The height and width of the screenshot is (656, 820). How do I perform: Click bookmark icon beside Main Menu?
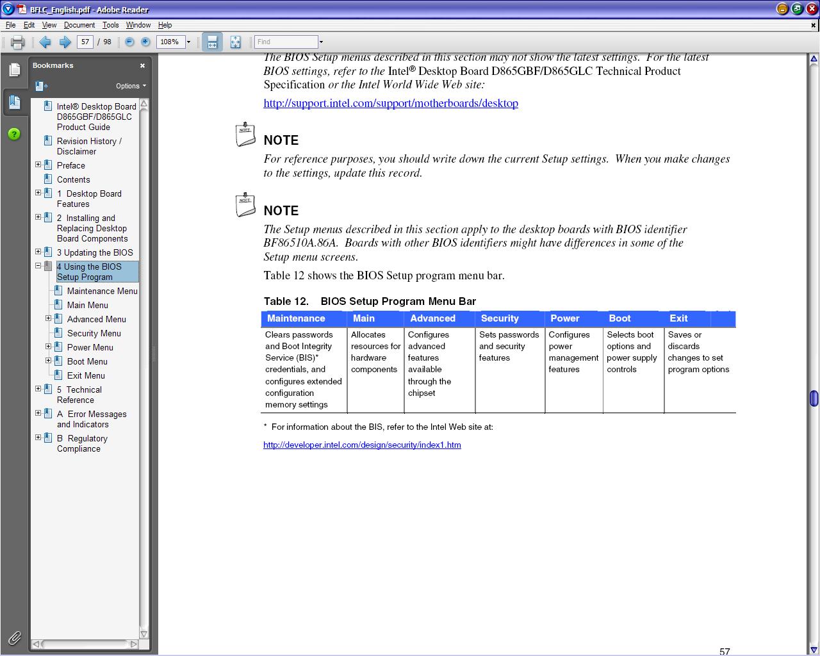click(58, 305)
